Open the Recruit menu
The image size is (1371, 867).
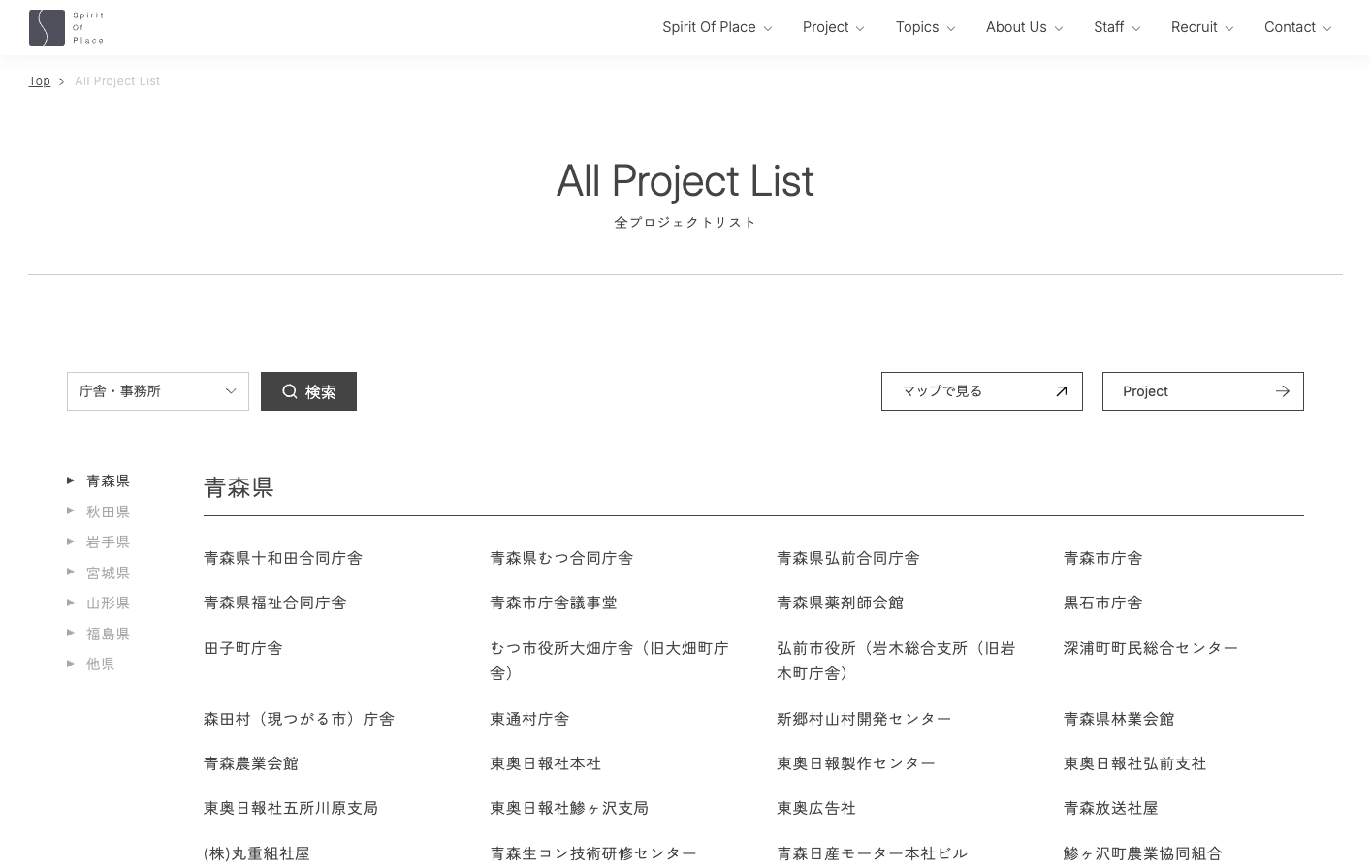[1201, 27]
